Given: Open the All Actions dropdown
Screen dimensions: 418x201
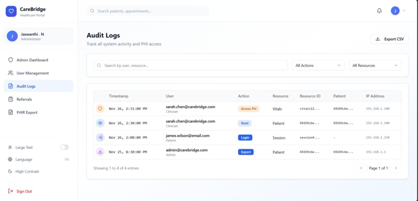Looking at the screenshot, I should (318, 65).
